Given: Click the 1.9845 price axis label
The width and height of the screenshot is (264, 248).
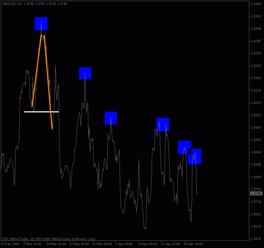Looking at the screenshot, I should (x=256, y=165).
